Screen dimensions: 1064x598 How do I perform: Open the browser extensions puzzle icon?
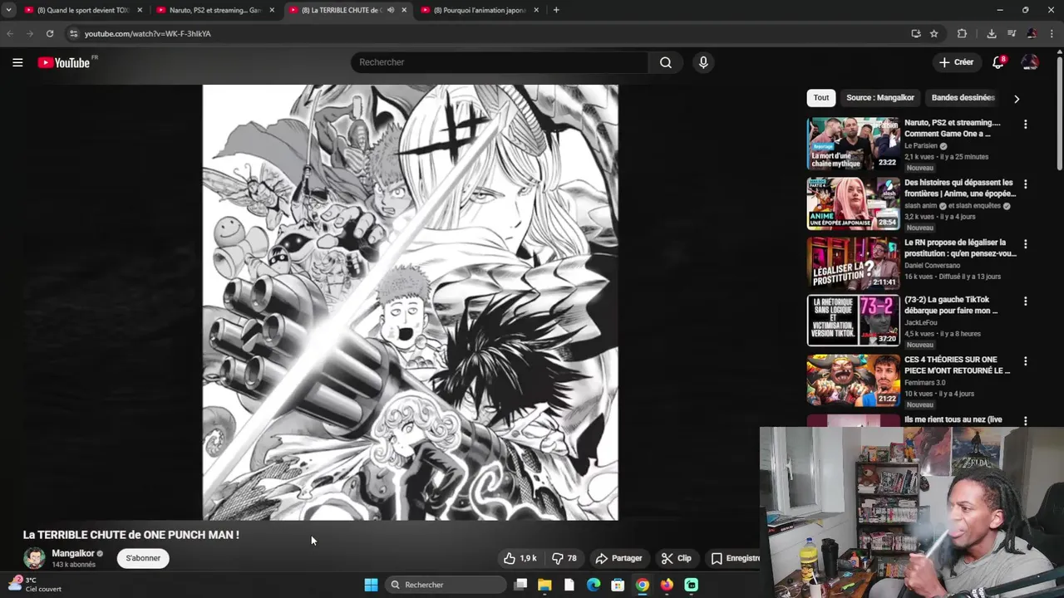click(x=962, y=33)
